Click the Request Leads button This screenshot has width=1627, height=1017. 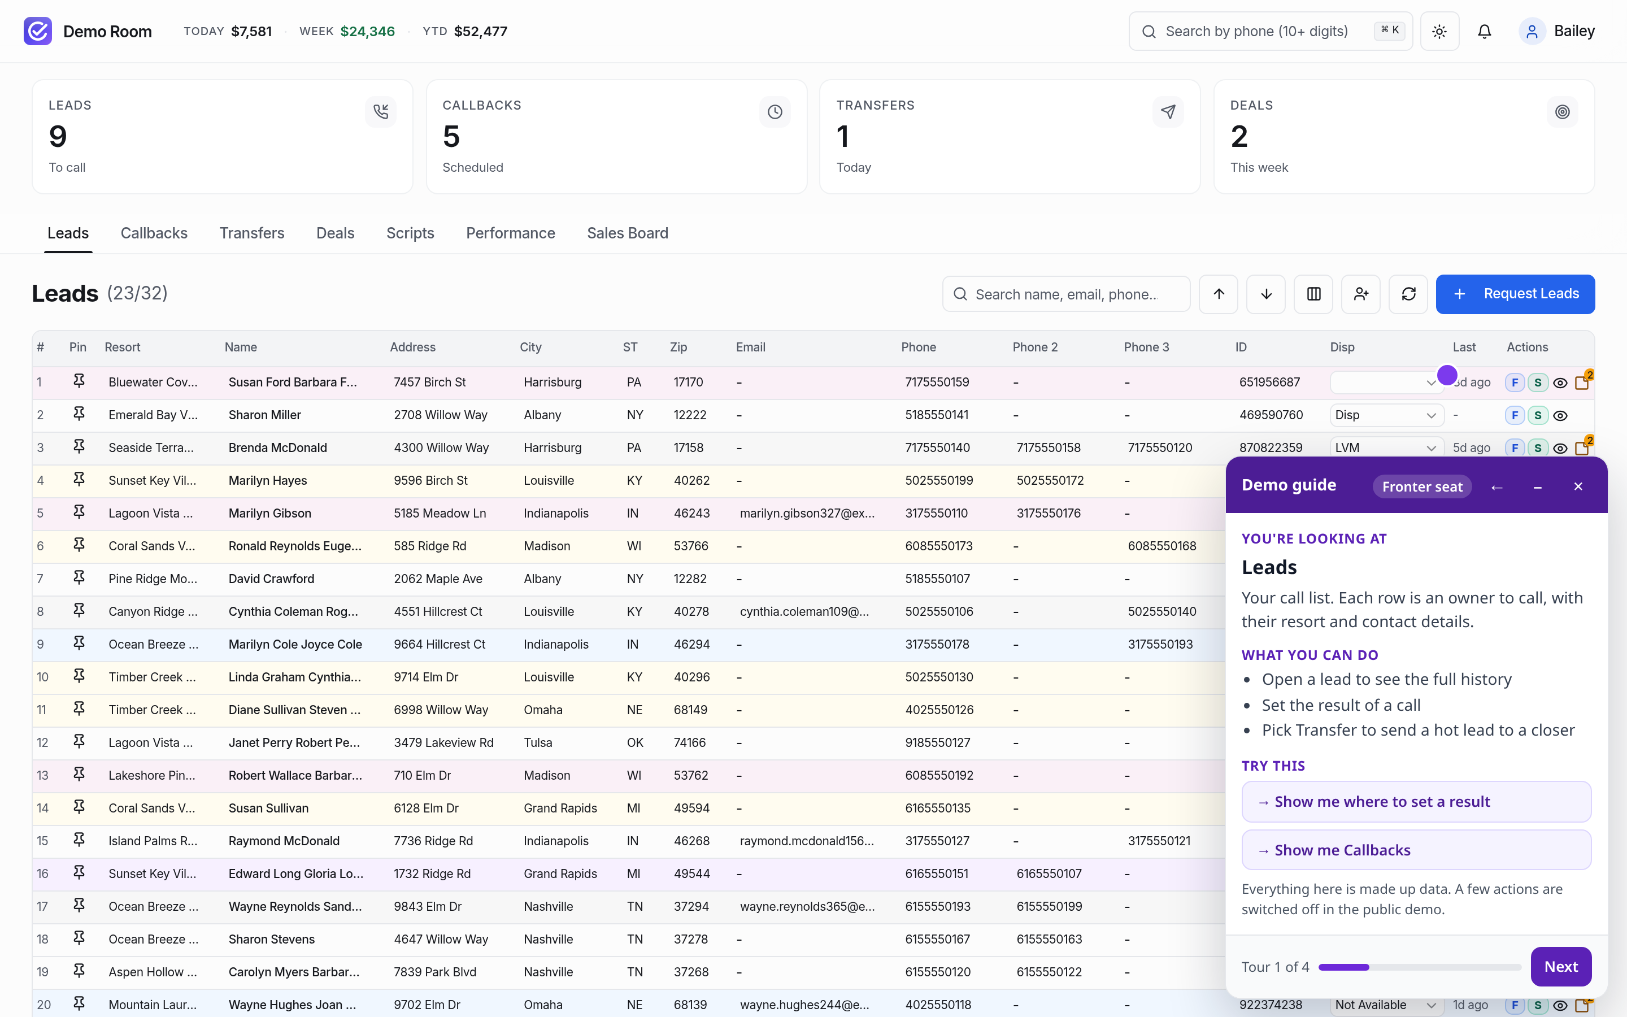pos(1515,294)
